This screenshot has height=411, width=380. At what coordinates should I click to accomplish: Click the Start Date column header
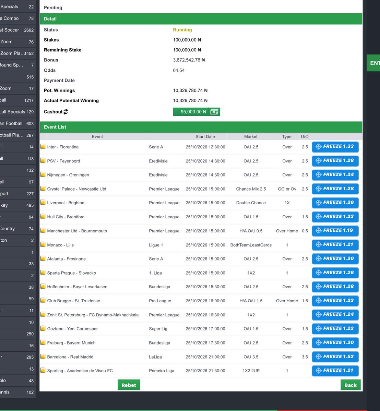tap(205, 136)
